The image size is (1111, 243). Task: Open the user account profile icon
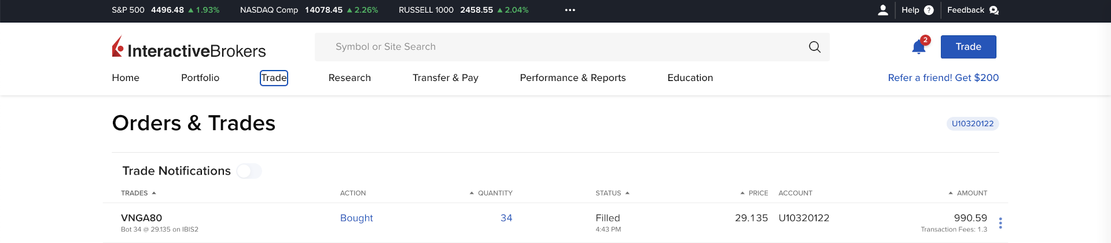point(883,10)
